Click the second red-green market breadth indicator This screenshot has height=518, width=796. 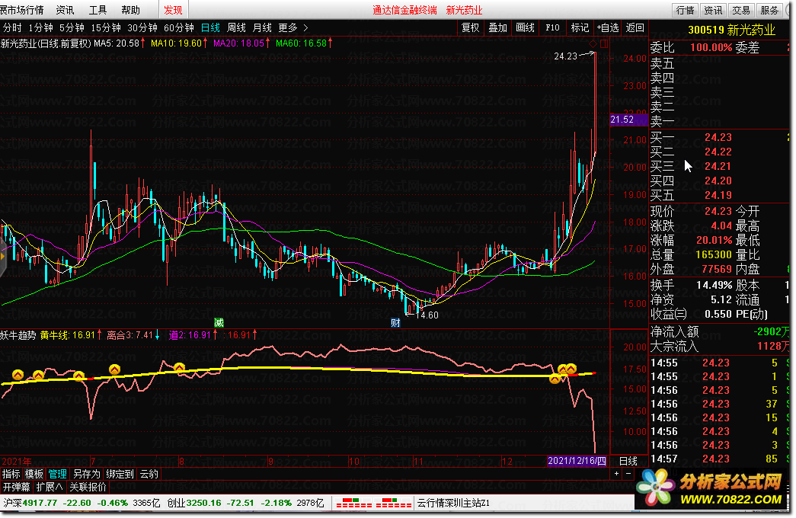(393, 503)
